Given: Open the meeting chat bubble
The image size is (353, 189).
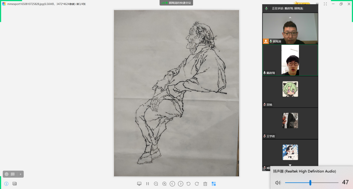Looking at the screenshot, I should (13, 174).
